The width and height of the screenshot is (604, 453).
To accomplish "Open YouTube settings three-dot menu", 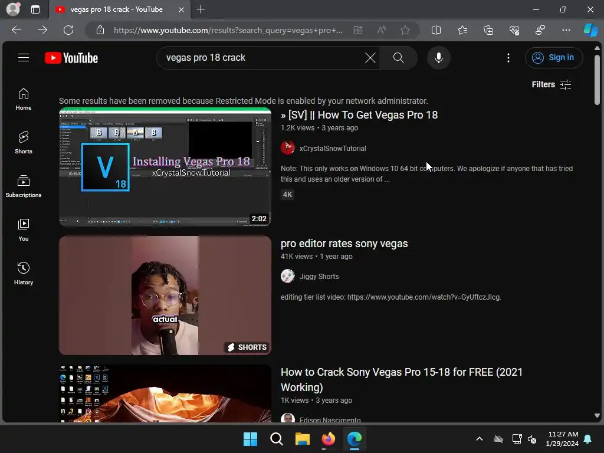I will 508,58.
